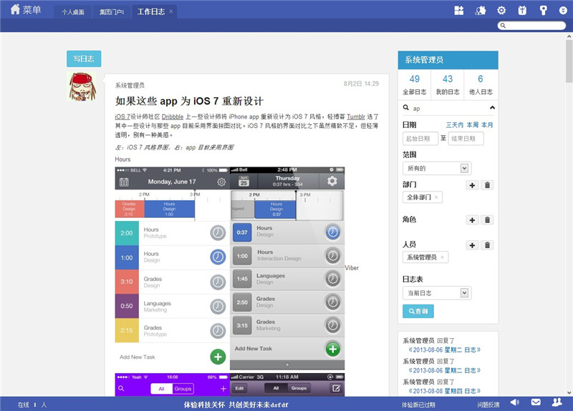Image resolution: width=573 pixels, height=411 pixels.
Task: Click the scrollbar down arrow at bottom right
Action: (x=569, y=392)
